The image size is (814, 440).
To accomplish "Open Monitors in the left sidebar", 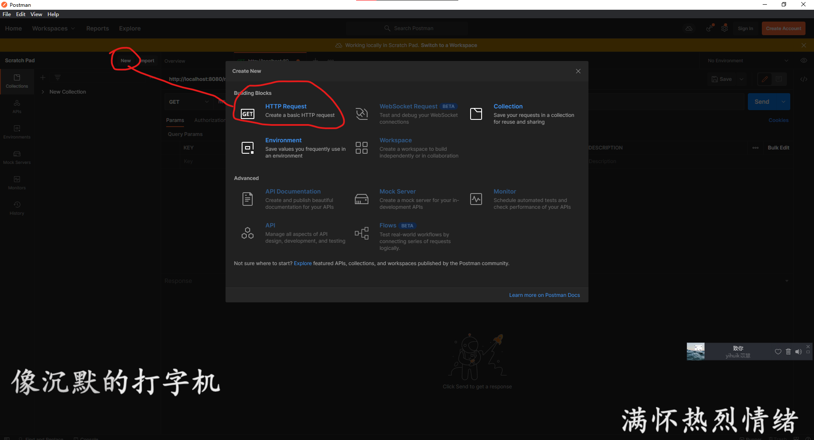I will (17, 183).
